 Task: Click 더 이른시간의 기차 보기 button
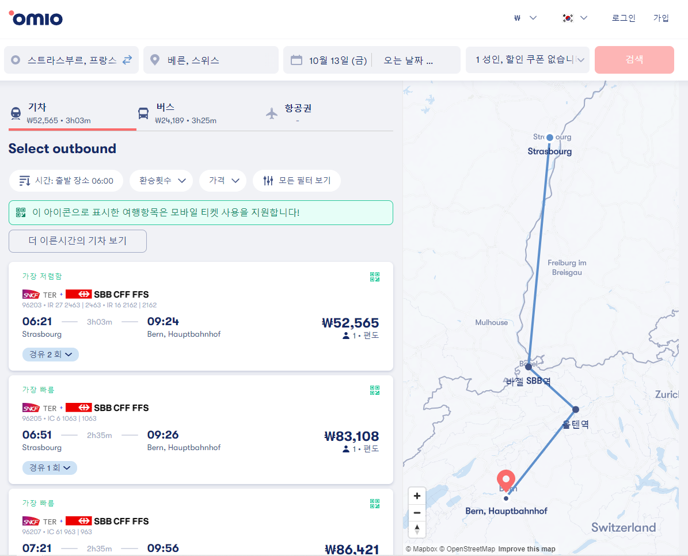[78, 241]
